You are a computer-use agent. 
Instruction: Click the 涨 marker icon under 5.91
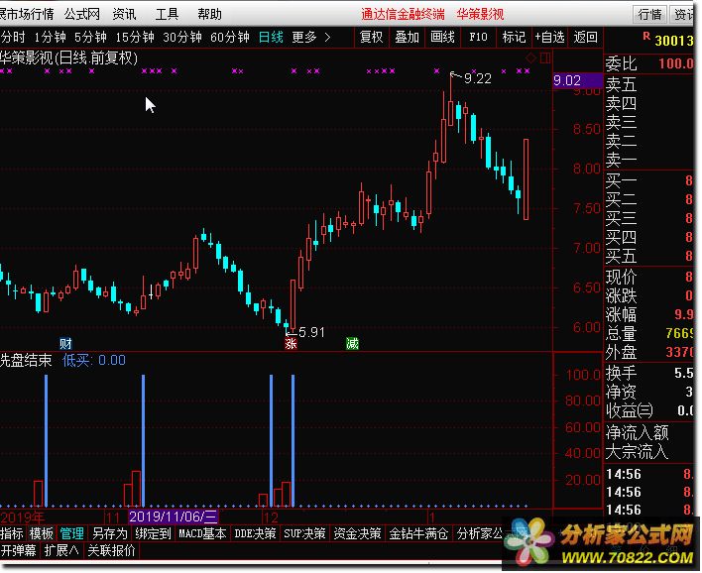(x=291, y=344)
